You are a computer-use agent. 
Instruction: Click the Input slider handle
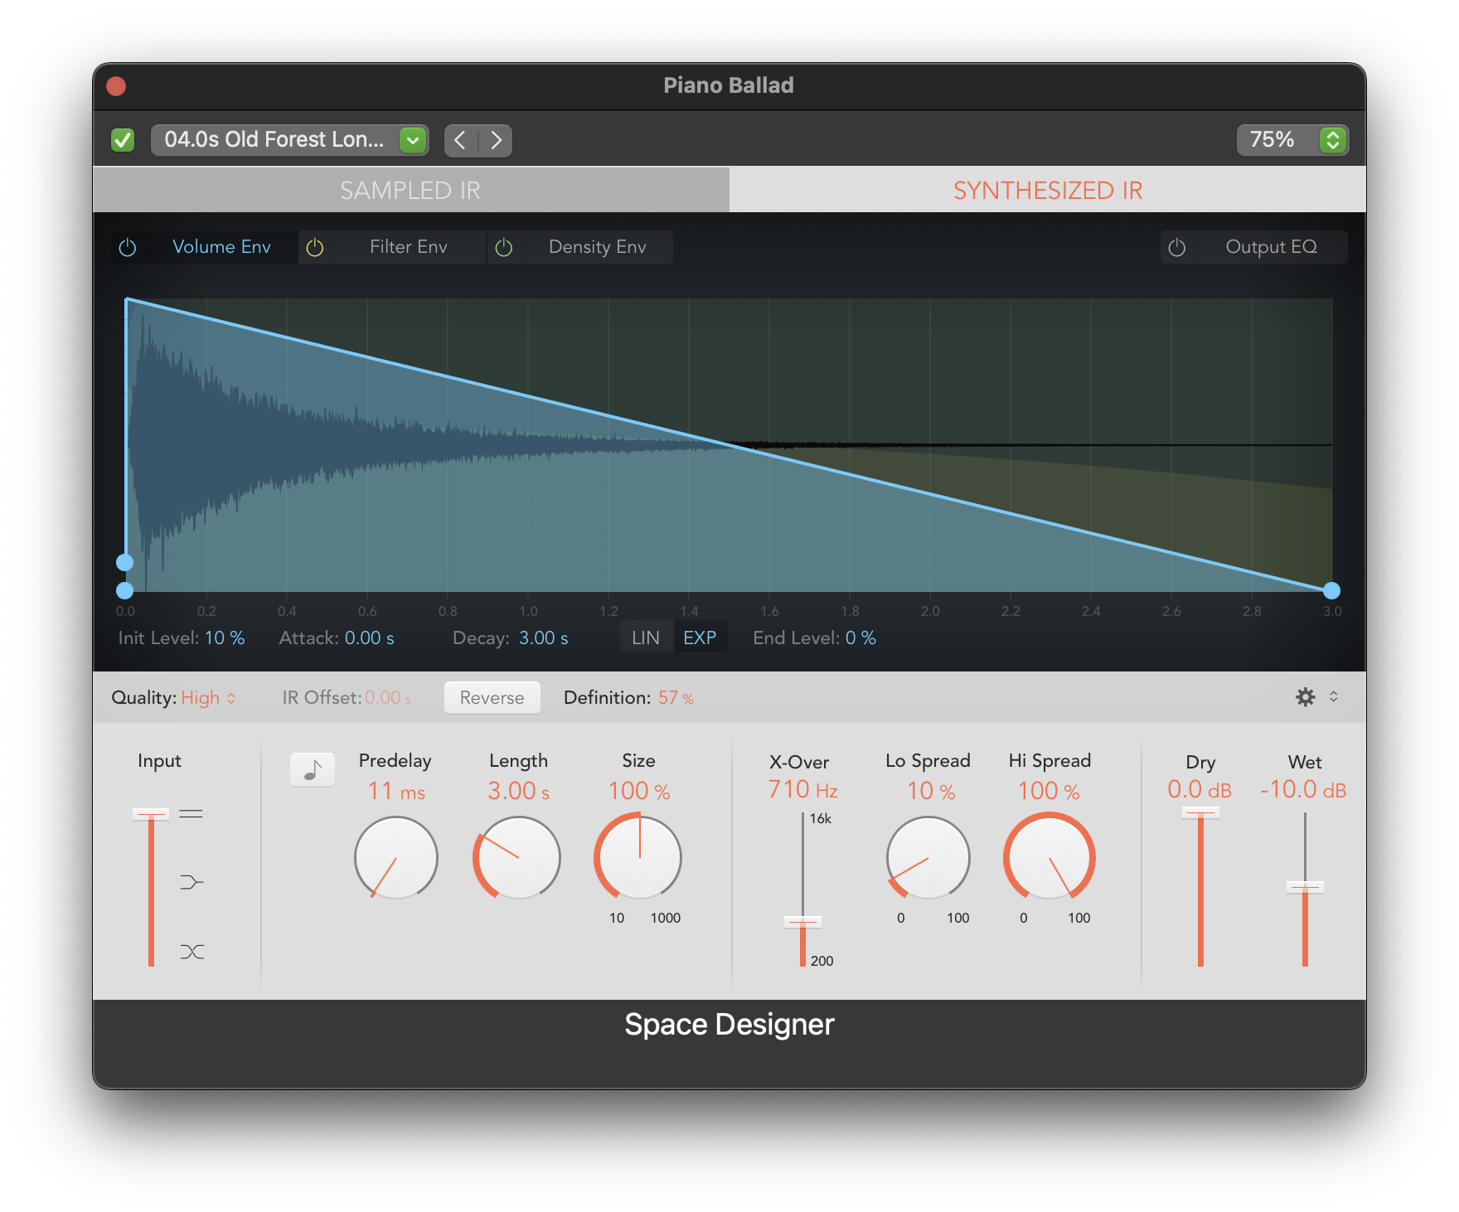pos(151,814)
